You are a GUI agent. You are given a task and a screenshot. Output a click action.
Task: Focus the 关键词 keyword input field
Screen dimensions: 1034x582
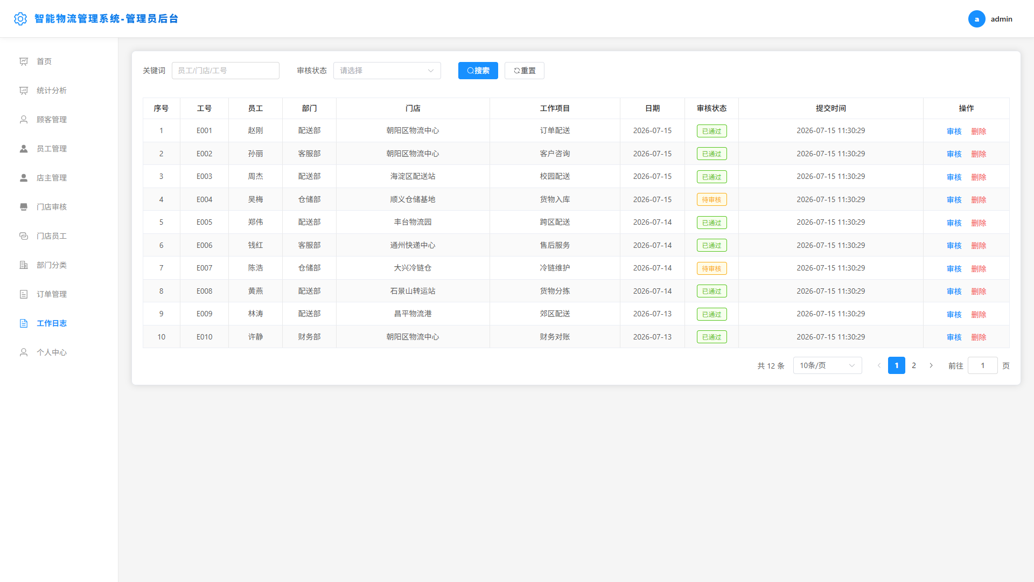(226, 71)
